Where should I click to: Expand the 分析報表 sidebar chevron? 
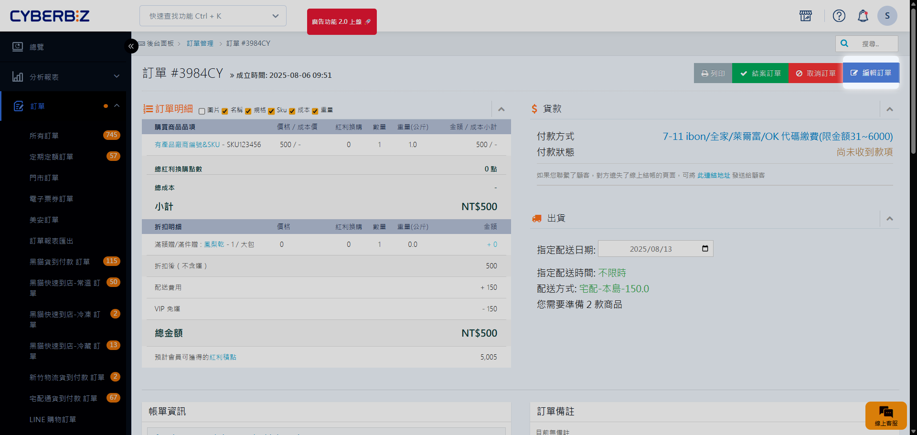[117, 76]
